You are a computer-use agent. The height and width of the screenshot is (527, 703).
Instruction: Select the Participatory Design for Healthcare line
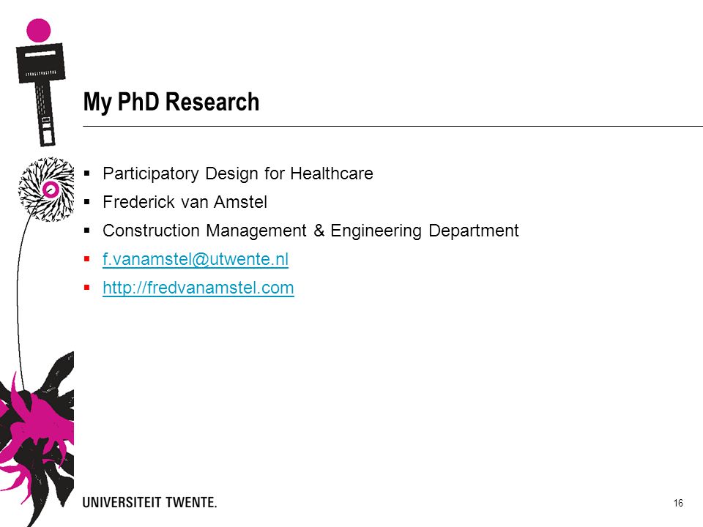tap(237, 174)
